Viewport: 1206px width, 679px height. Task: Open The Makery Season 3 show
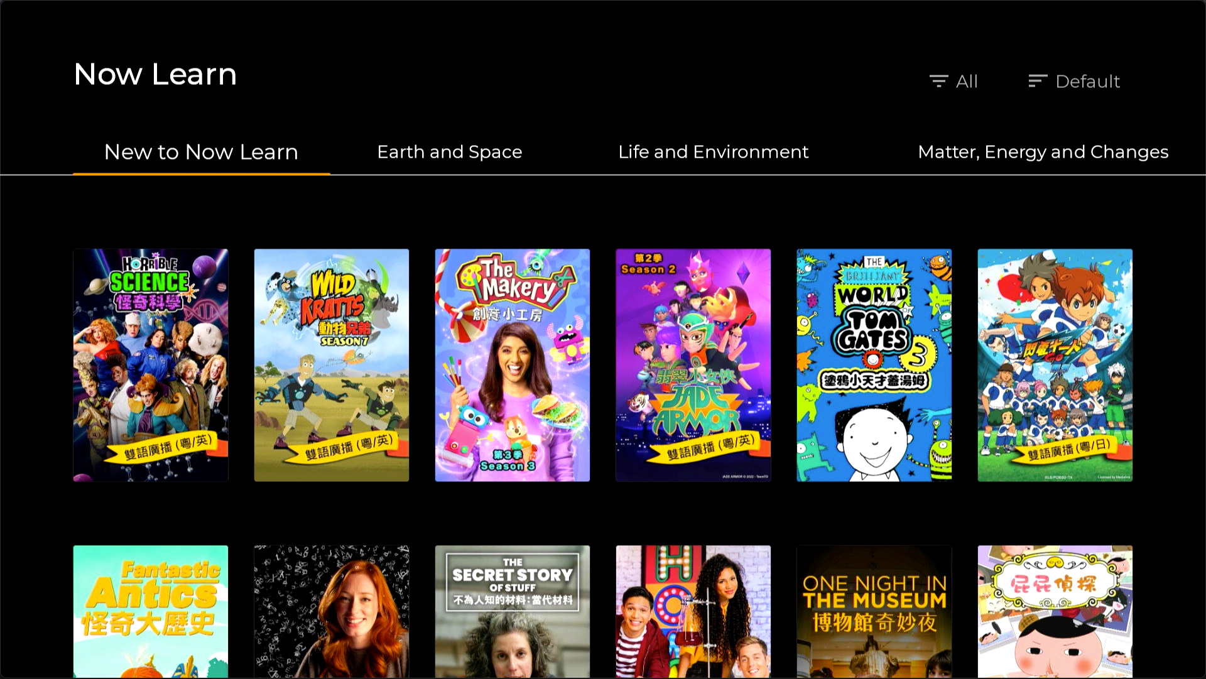click(x=513, y=365)
